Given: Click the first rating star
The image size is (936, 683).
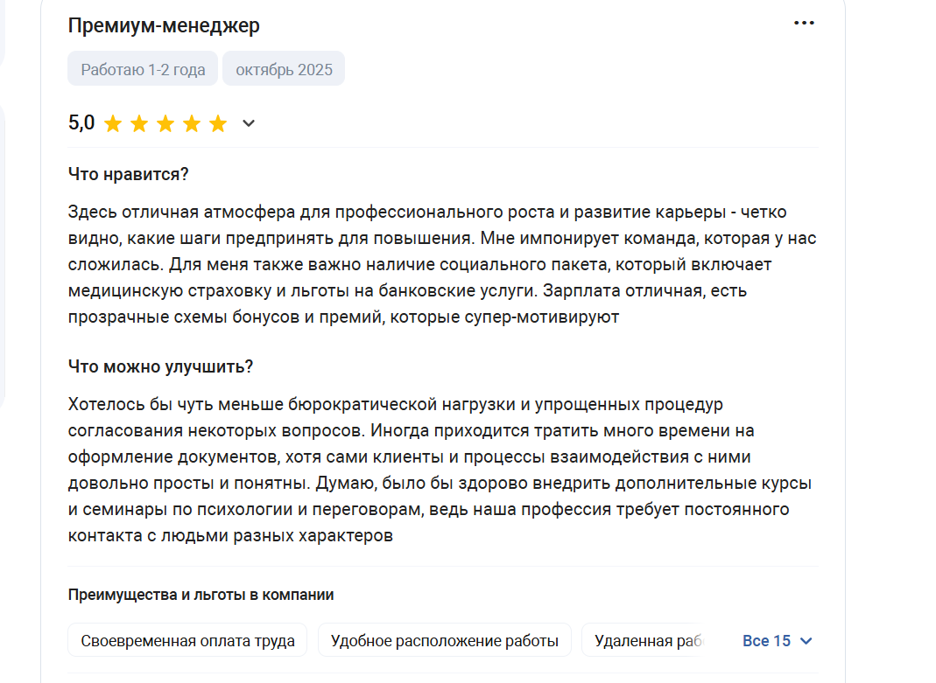Looking at the screenshot, I should [112, 123].
